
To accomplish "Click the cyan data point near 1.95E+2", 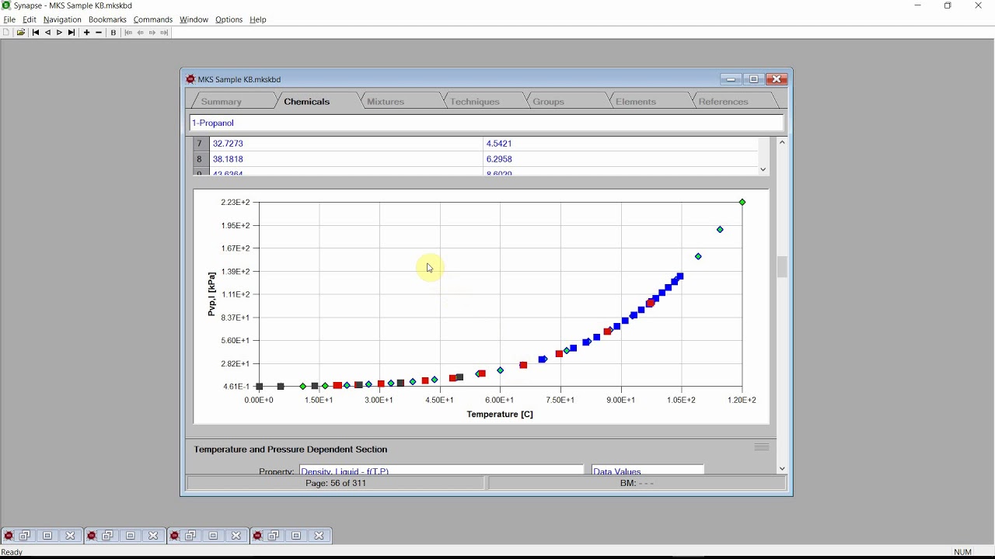I will tap(720, 230).
